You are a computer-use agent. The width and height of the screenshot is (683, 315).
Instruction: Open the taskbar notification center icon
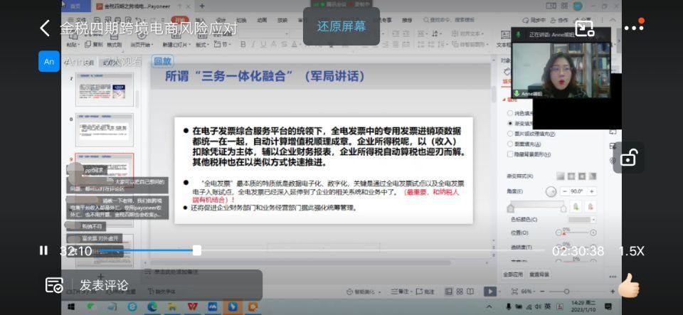point(608,306)
